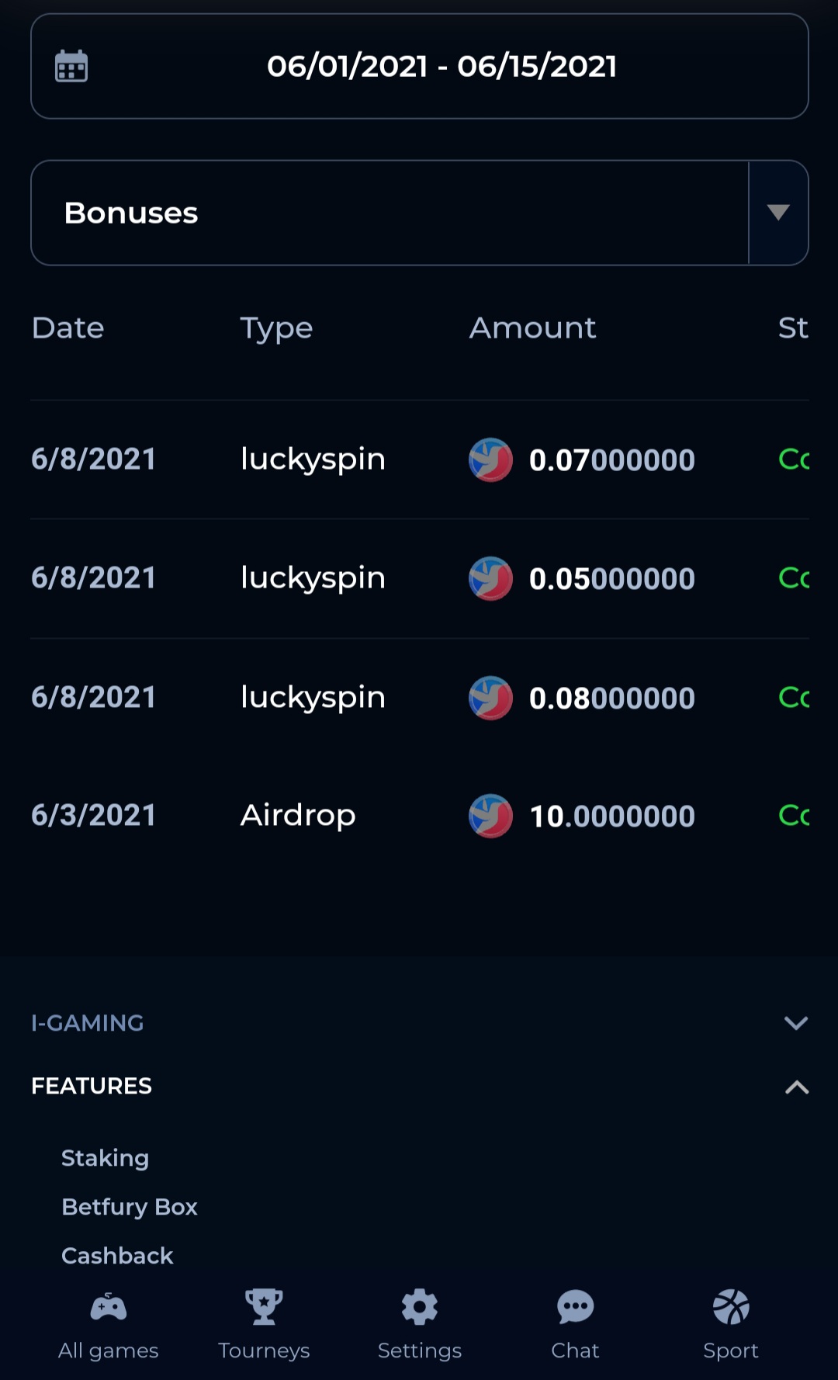Click the coin icon beside 0.05000000

pyautogui.click(x=490, y=578)
